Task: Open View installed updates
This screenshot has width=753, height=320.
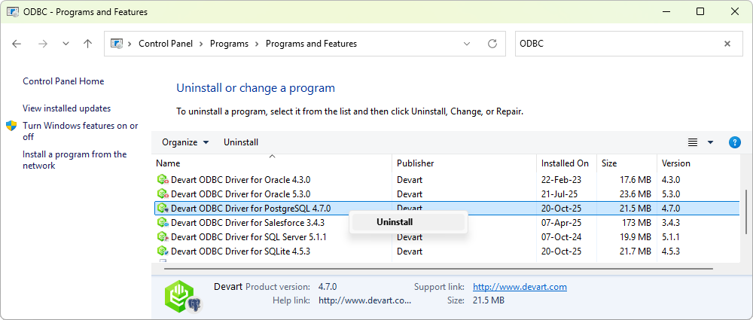Action: point(67,108)
